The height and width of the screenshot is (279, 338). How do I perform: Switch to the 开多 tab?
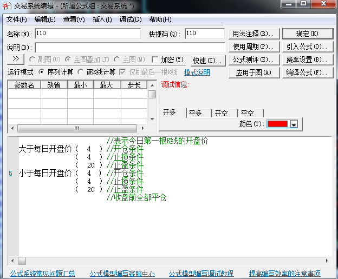pyautogui.click(x=172, y=112)
